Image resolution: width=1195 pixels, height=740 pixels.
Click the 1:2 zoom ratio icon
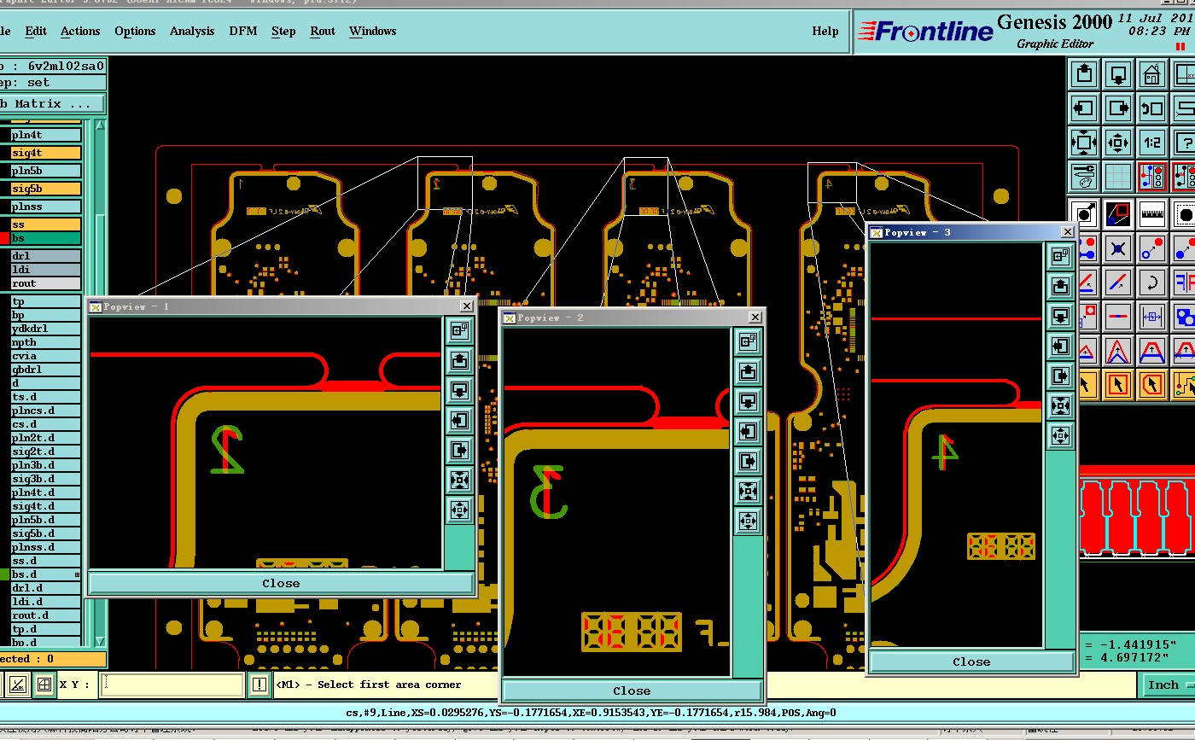tap(1152, 143)
